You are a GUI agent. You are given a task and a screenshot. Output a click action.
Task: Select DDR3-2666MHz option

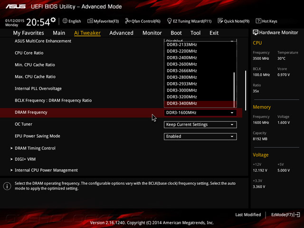pos(199,71)
